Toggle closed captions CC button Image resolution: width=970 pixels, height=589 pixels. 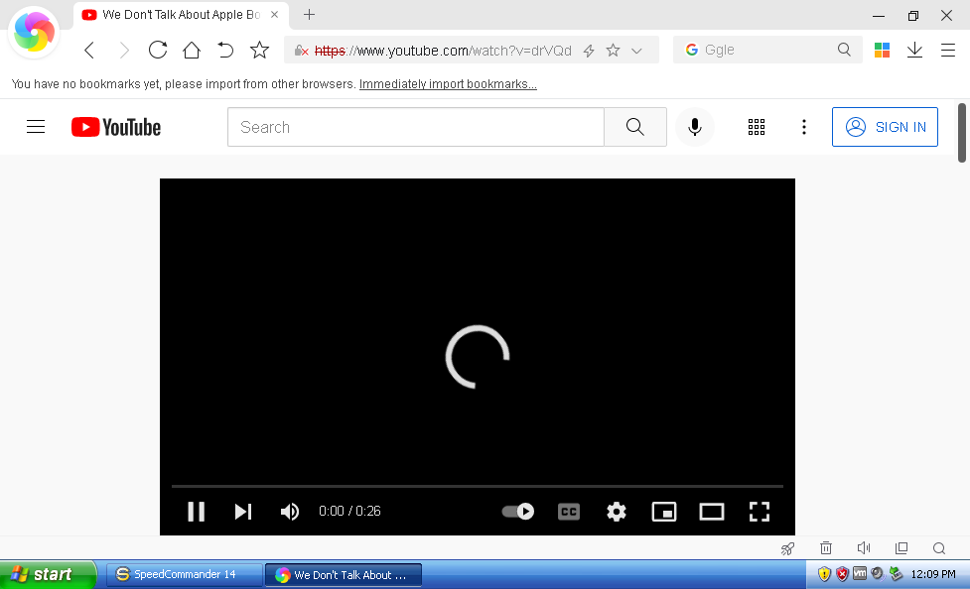pos(569,511)
